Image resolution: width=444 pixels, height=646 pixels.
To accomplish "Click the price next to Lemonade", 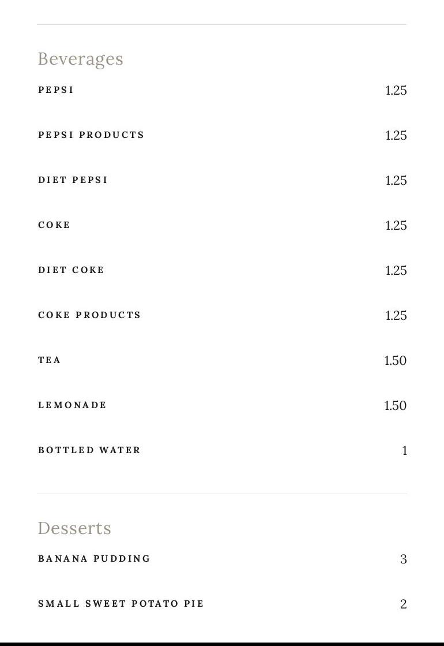I will point(395,406).
